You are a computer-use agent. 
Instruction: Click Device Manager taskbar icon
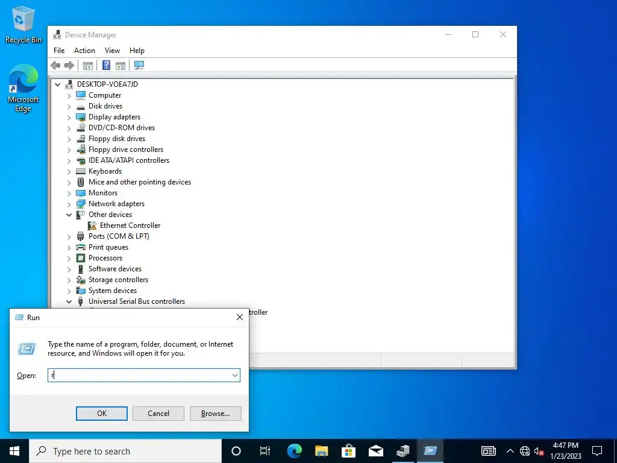coord(403,451)
